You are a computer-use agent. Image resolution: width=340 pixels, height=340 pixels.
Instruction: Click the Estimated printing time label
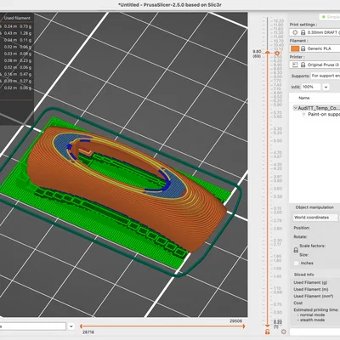316,309
